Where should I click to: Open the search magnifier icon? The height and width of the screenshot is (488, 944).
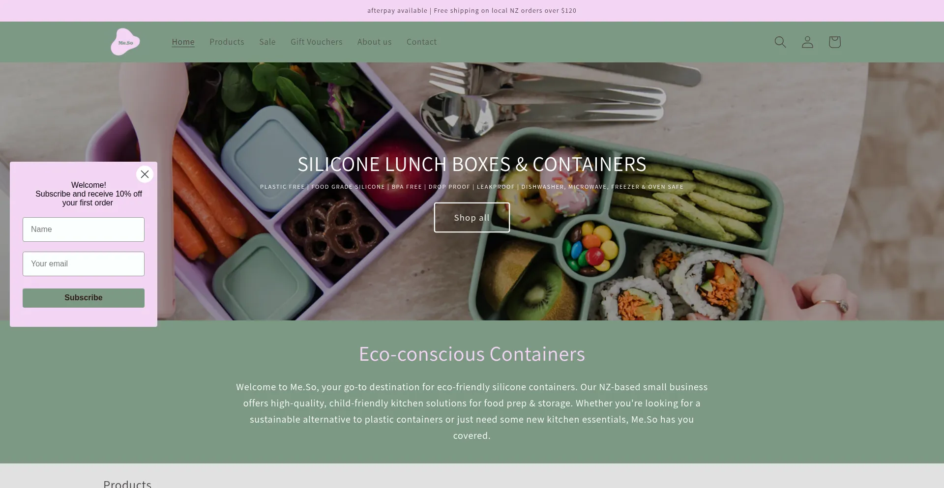[x=780, y=42]
